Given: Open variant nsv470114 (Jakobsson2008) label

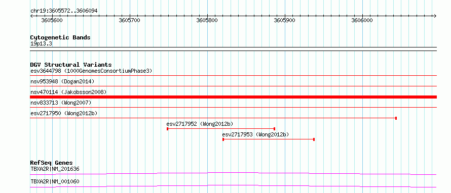Looking at the screenshot, I should (68, 92).
